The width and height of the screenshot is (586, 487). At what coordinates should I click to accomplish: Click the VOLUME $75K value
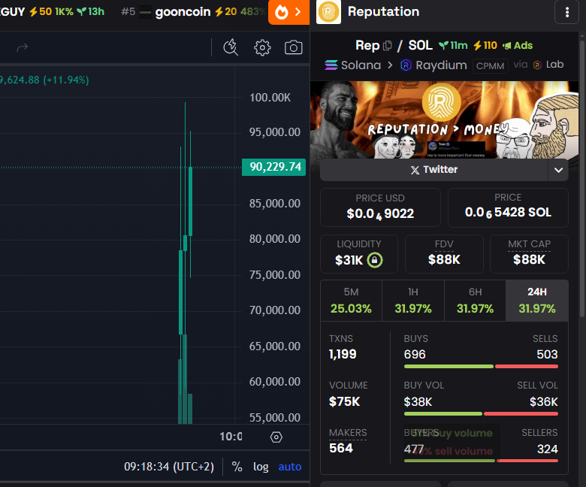pos(344,401)
